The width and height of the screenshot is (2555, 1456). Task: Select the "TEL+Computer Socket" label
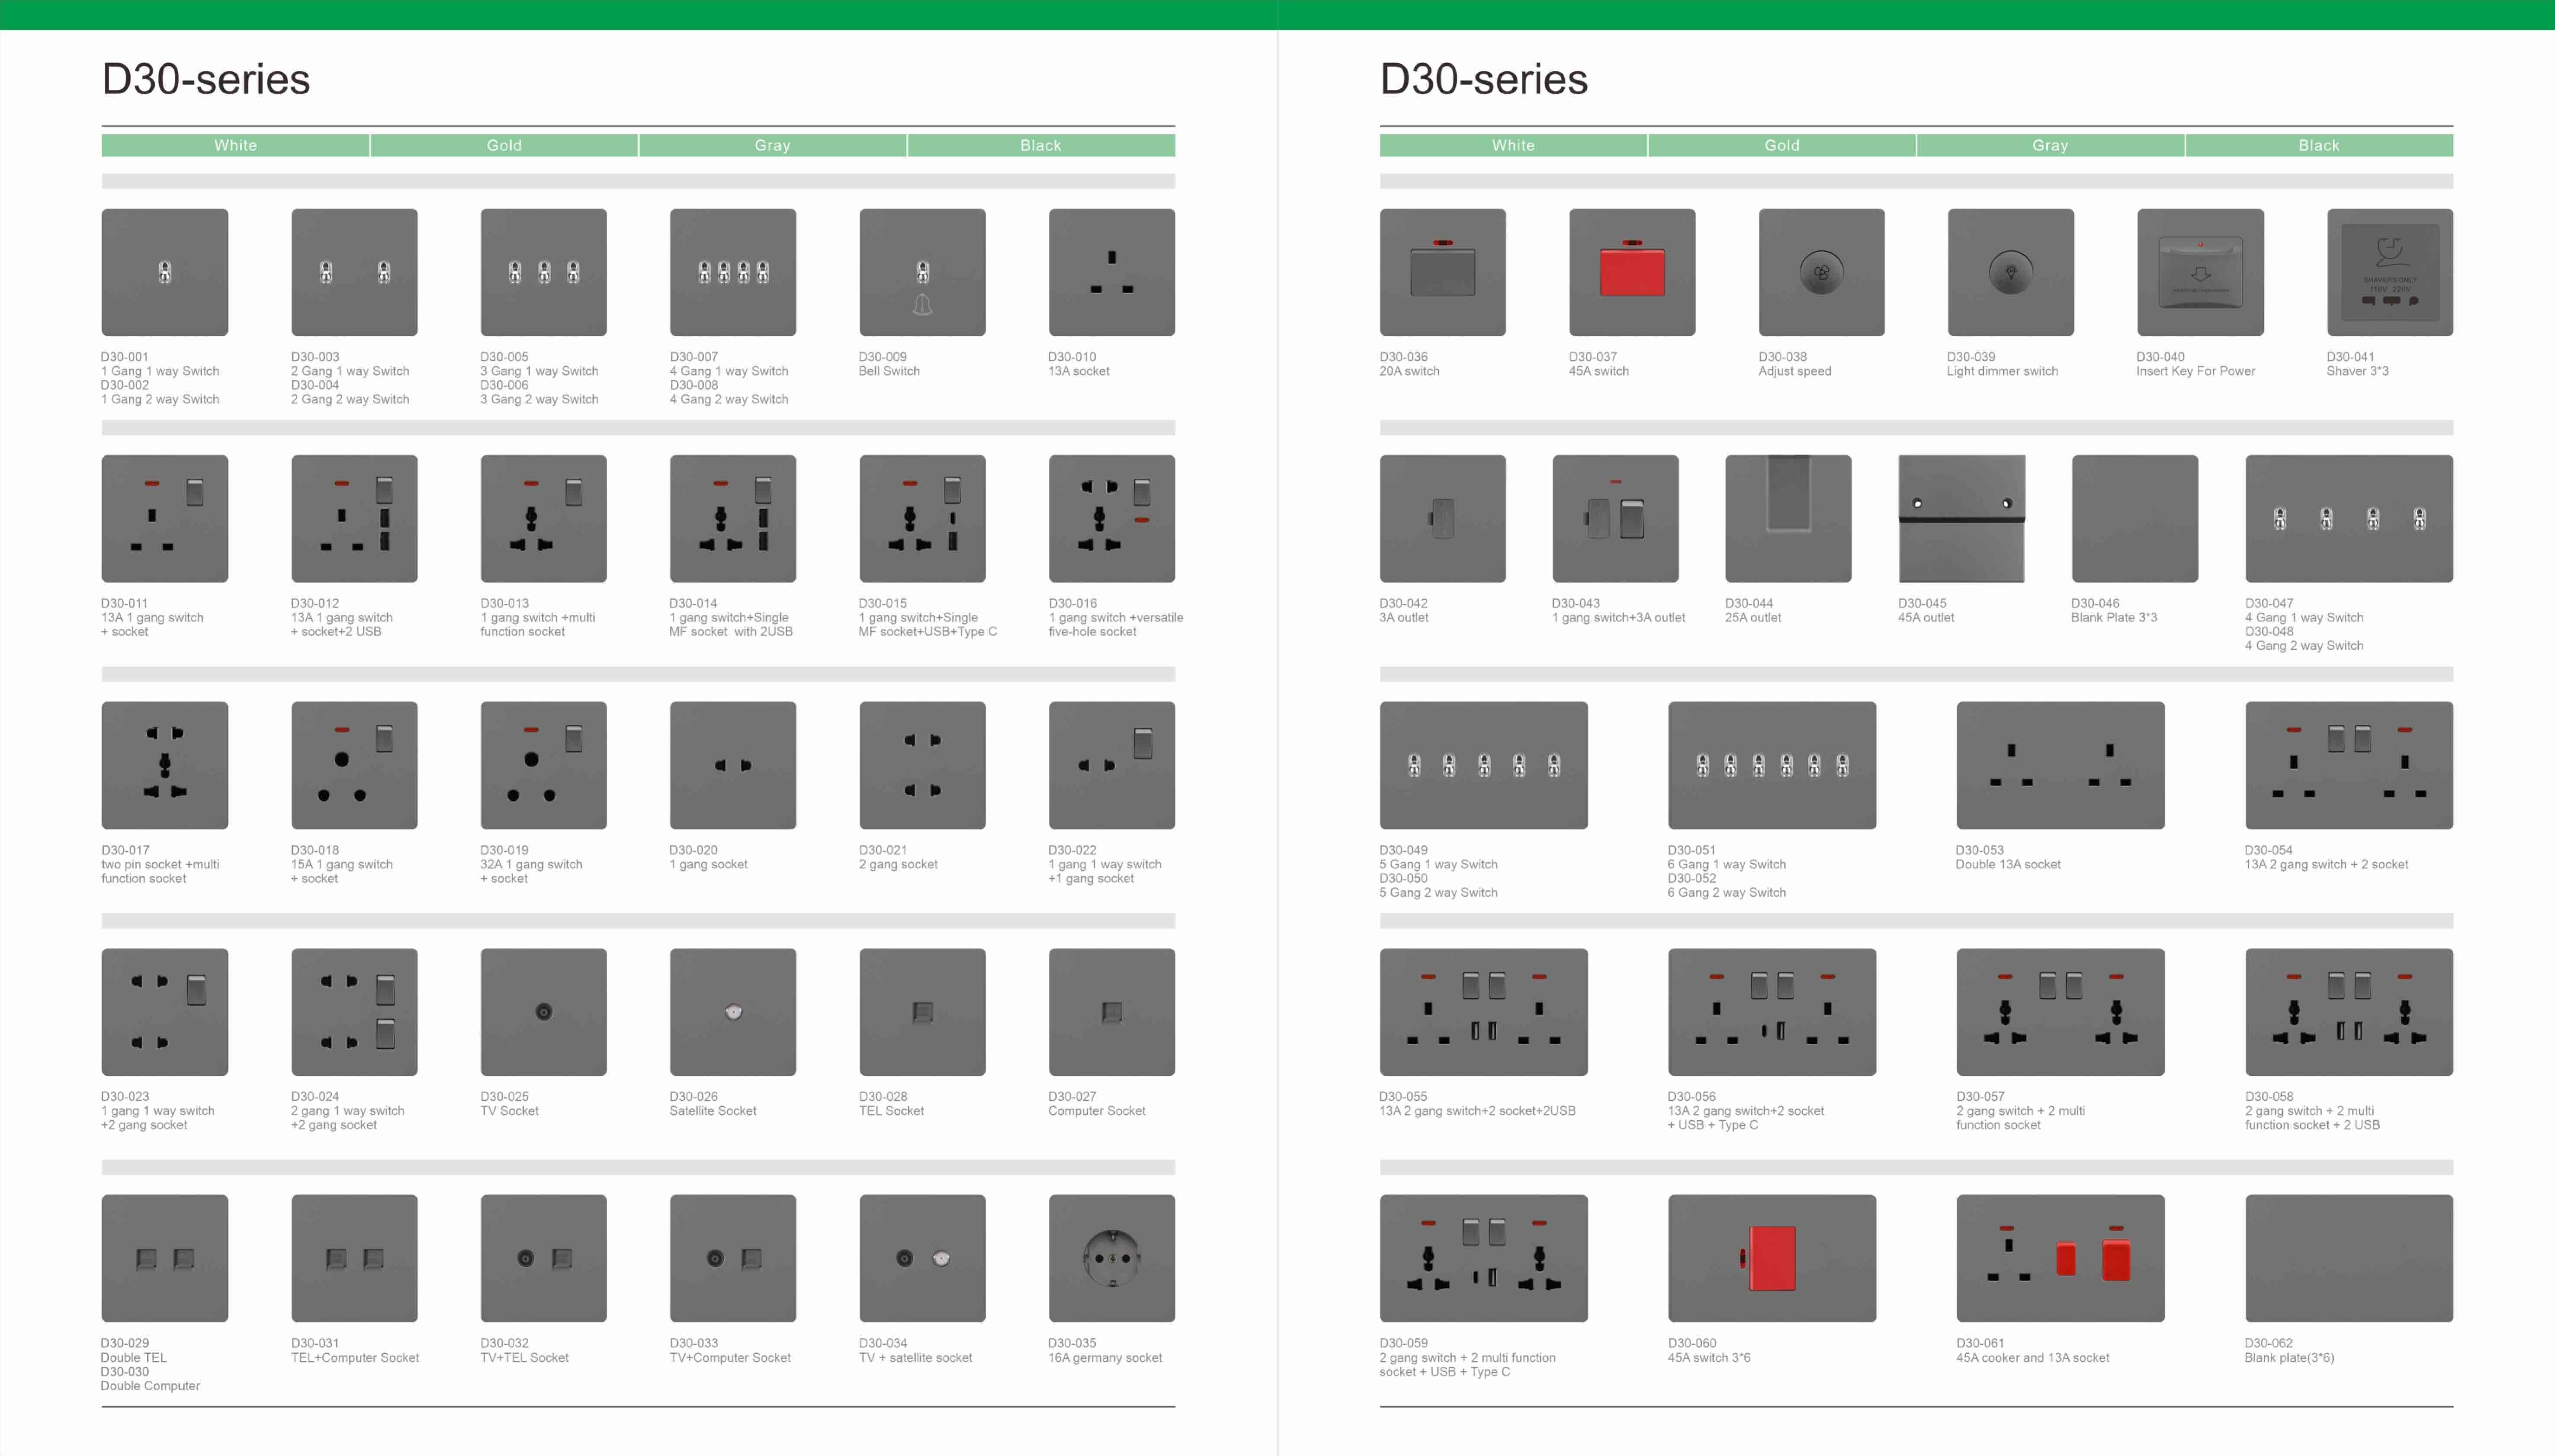[x=354, y=1358]
